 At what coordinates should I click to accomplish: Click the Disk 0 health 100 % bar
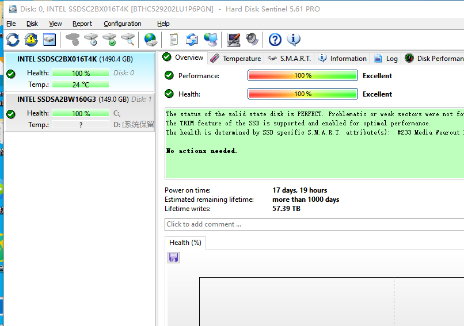tap(81, 73)
